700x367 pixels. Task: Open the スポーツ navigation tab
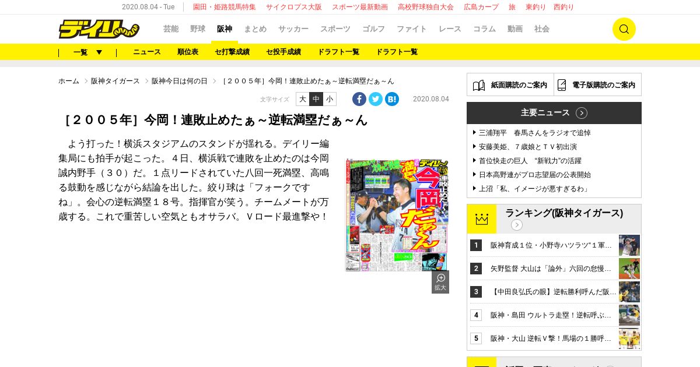335,29
